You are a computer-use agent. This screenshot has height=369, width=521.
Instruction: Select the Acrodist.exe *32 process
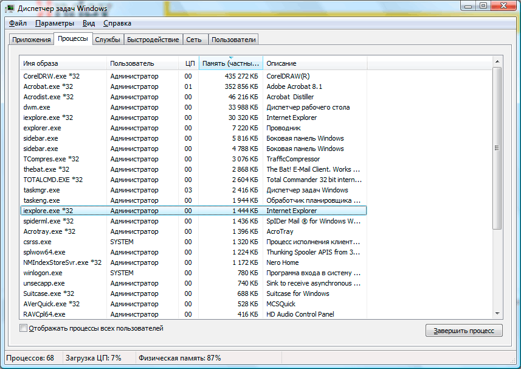[x=193, y=97]
